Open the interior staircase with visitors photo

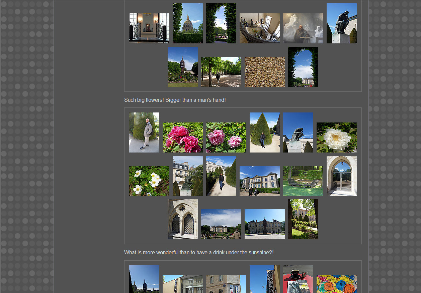click(259, 28)
